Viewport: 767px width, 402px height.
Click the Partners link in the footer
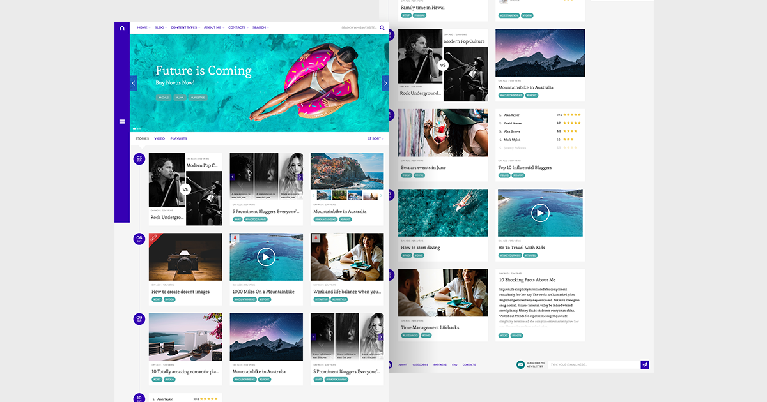(x=440, y=364)
